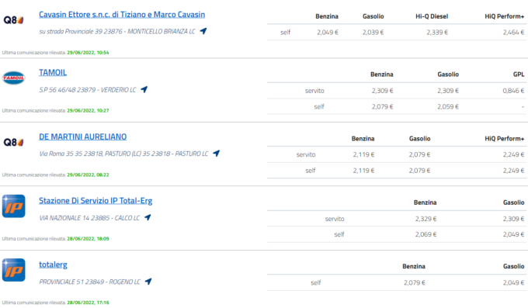Click navigation arrow next to Rogeno address
The height and width of the screenshot is (308, 528).
click(x=148, y=282)
